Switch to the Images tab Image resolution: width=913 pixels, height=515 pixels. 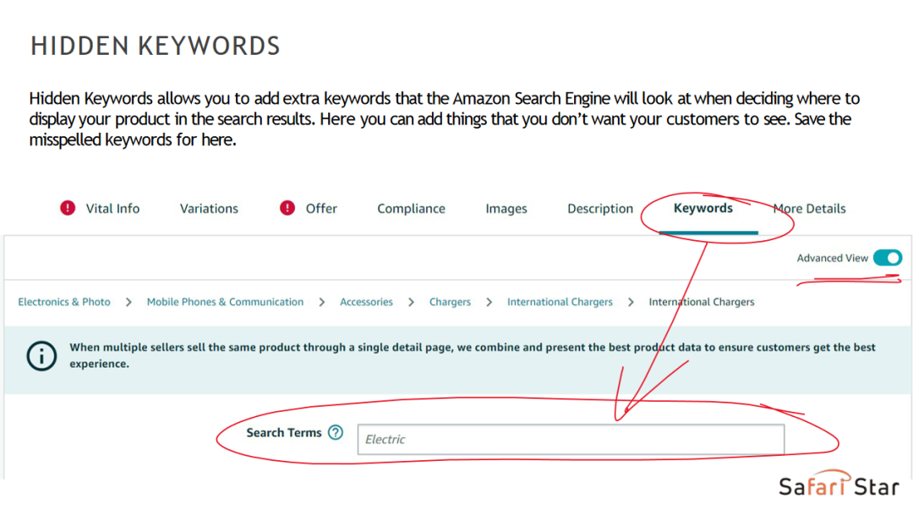tap(506, 209)
